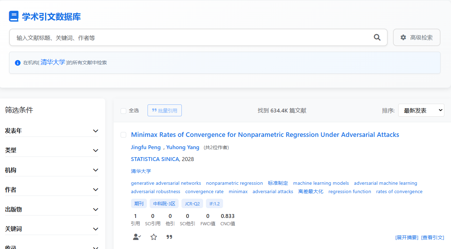This screenshot has width=451, height=249.
Task: Click author Yuhong Yang
Action: (x=182, y=147)
